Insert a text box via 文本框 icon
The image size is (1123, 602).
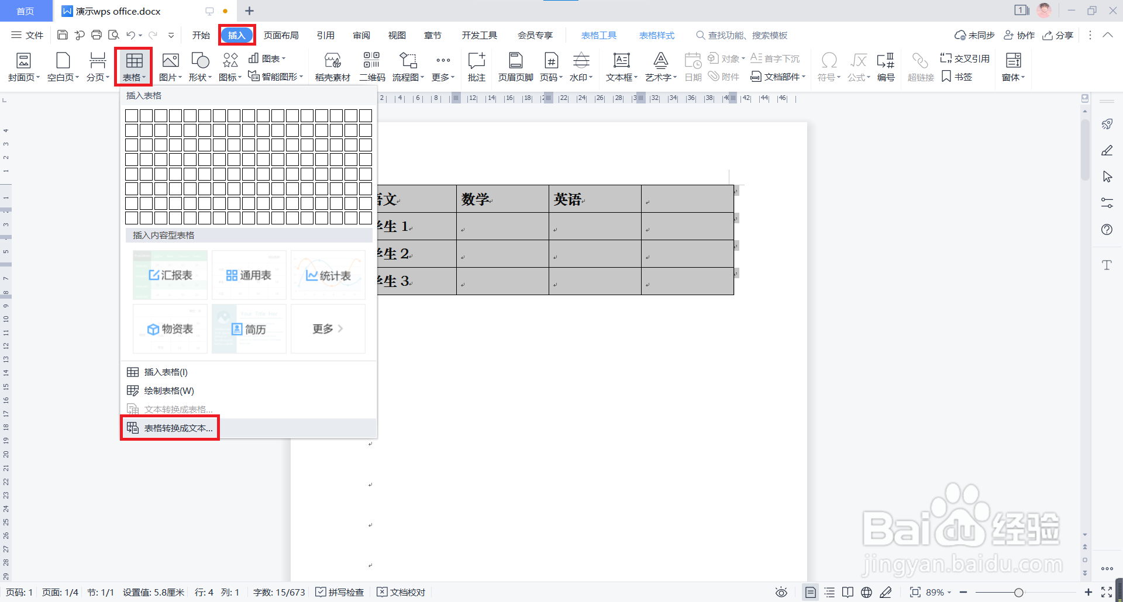click(621, 66)
